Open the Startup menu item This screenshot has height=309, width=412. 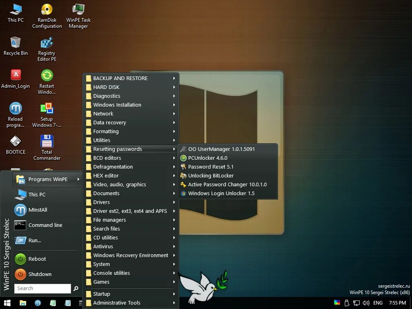click(x=131, y=294)
